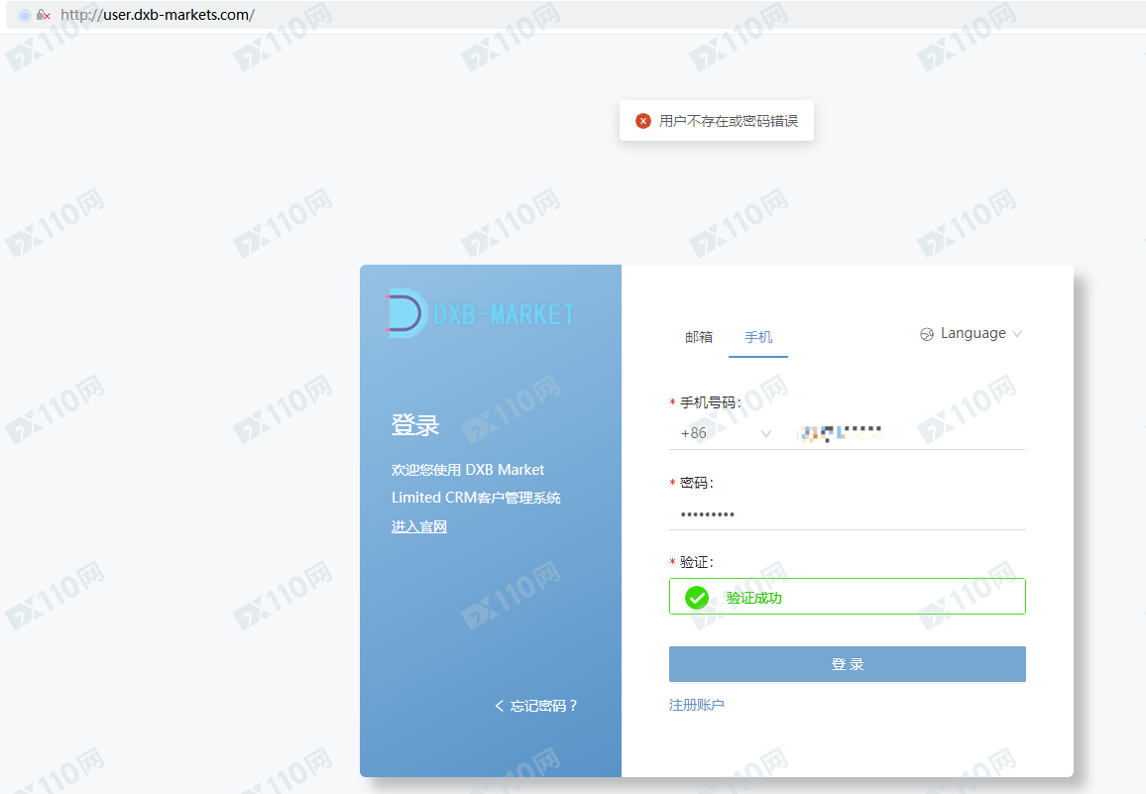Select the 手机 login tab

(758, 337)
